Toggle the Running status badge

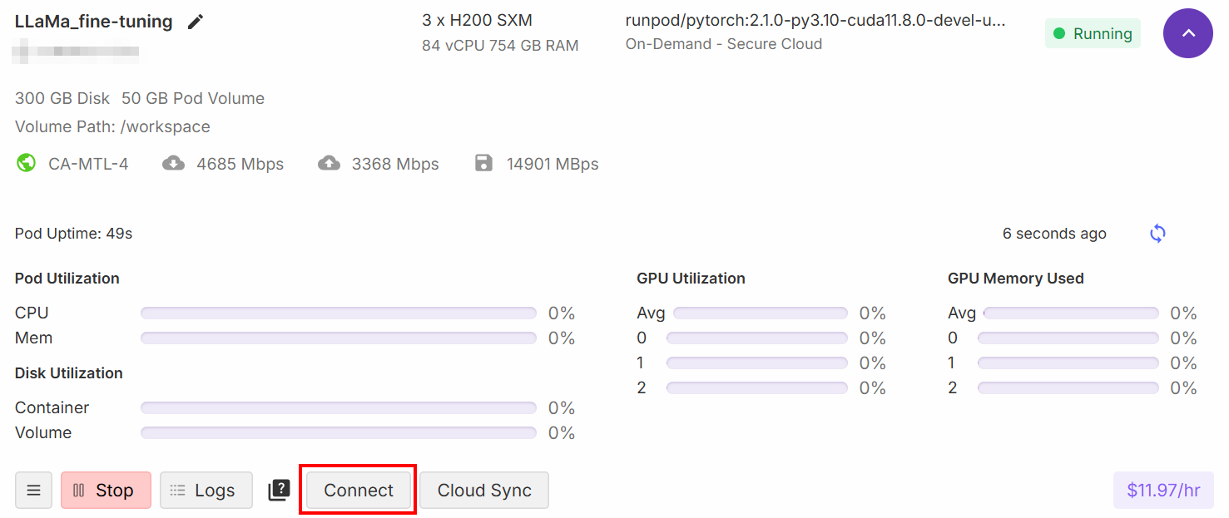pyautogui.click(x=1093, y=33)
